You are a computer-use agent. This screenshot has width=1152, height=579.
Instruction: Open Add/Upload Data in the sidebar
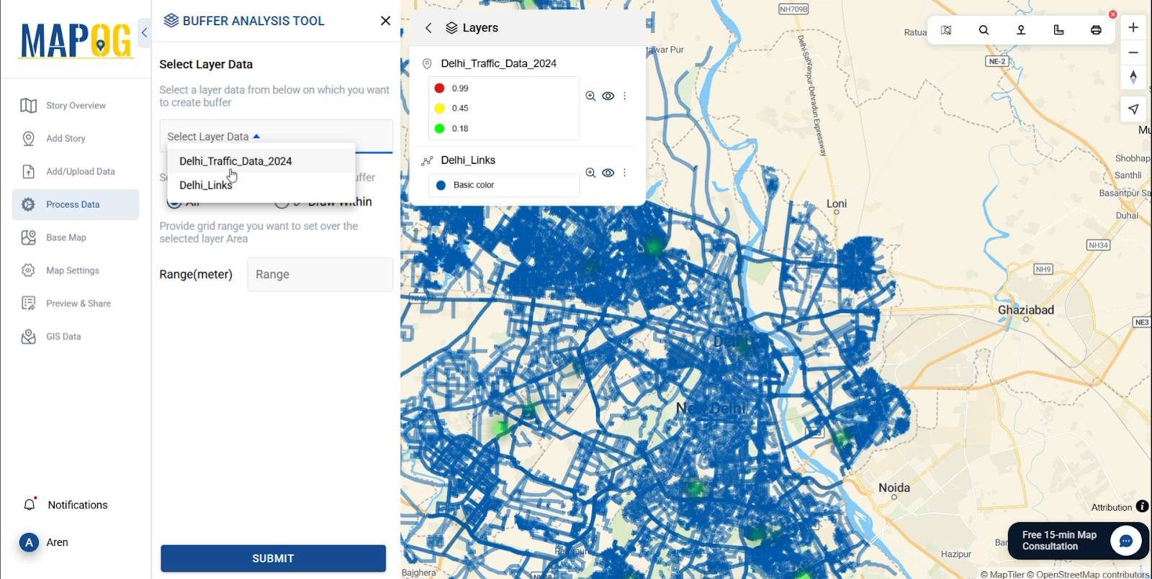[76, 172]
